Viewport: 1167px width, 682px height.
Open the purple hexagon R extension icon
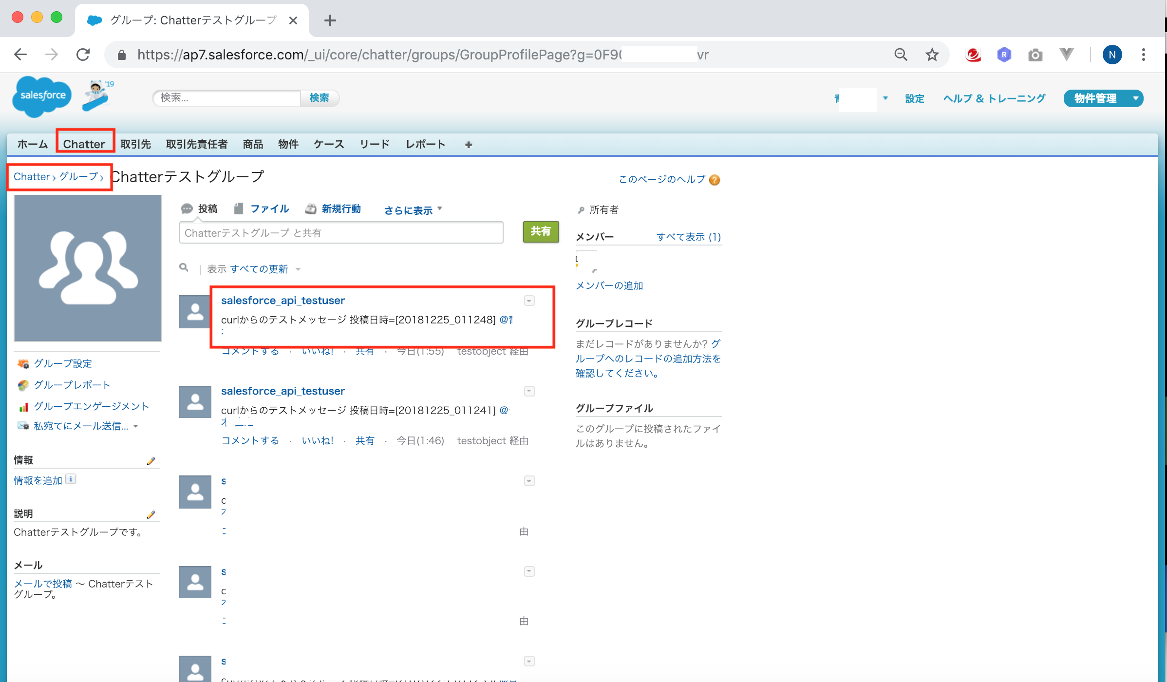[1004, 55]
